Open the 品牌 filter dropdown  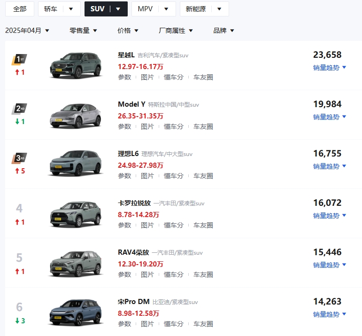(x=223, y=31)
